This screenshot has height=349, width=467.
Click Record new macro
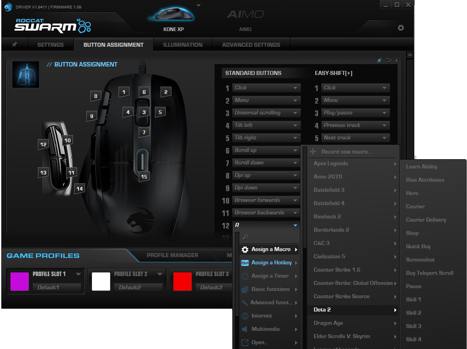coord(346,152)
